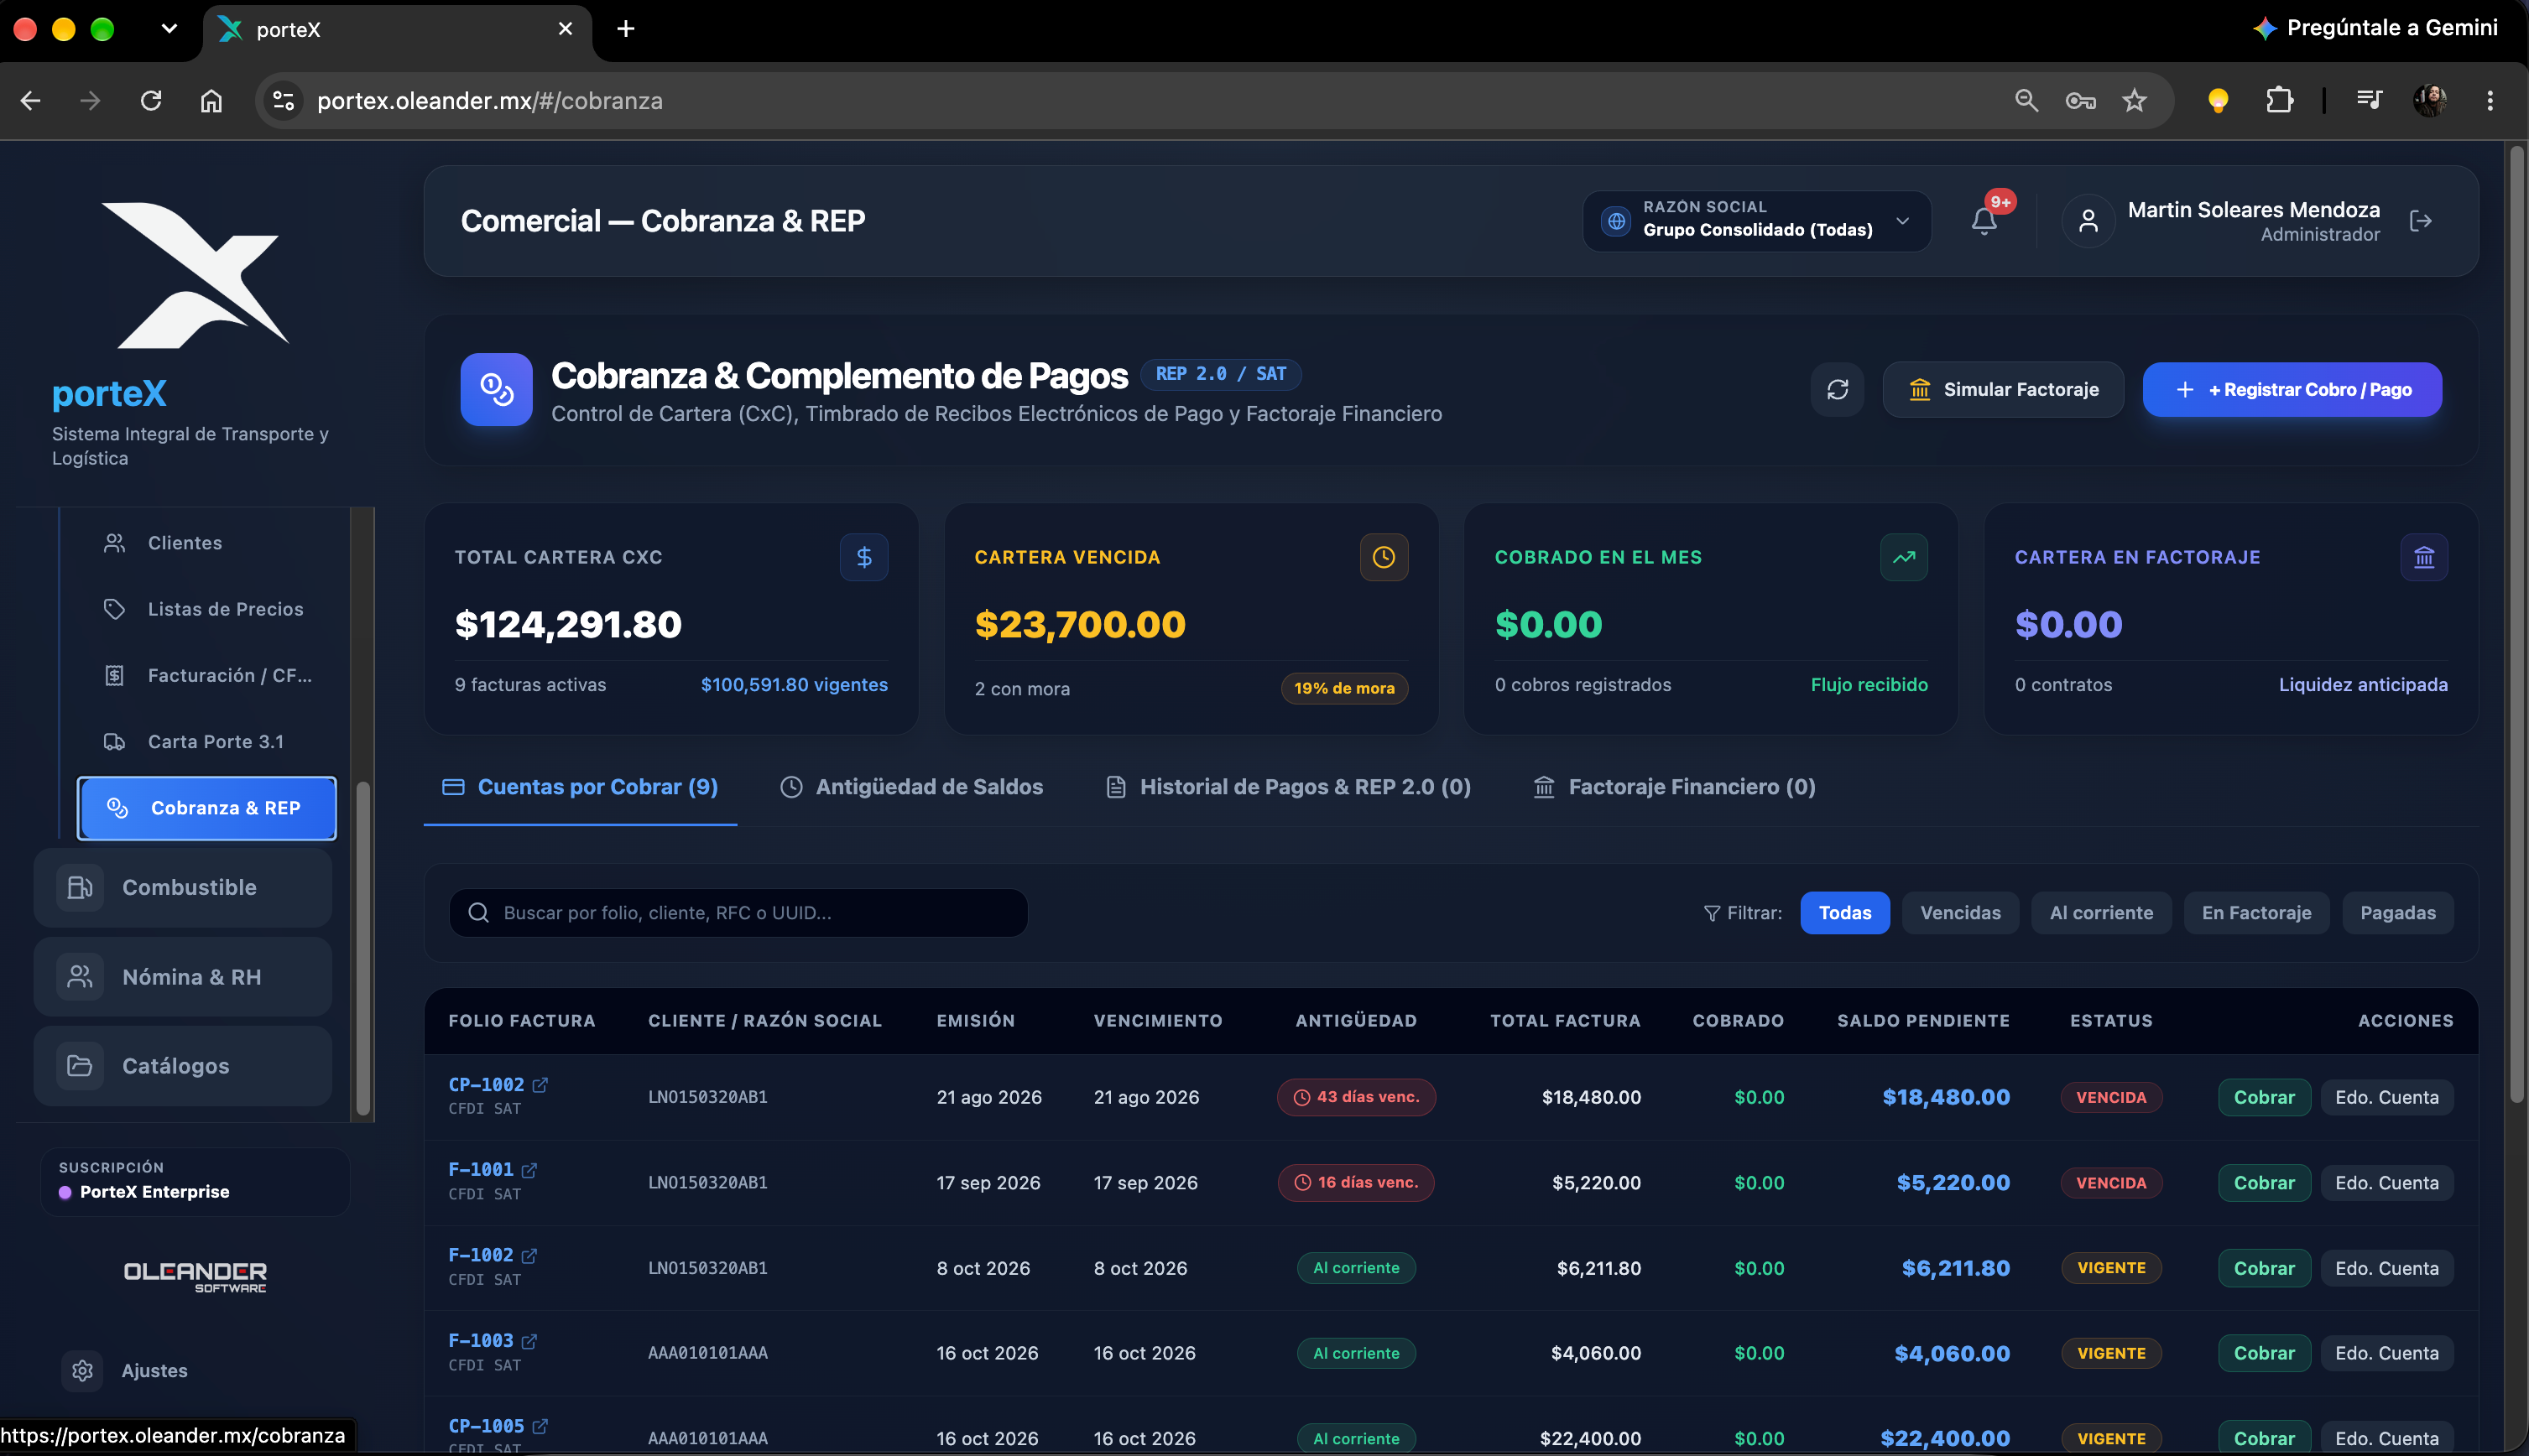
Task: Open Carta Porte 3.1 in sidebar
Action: coord(207,742)
